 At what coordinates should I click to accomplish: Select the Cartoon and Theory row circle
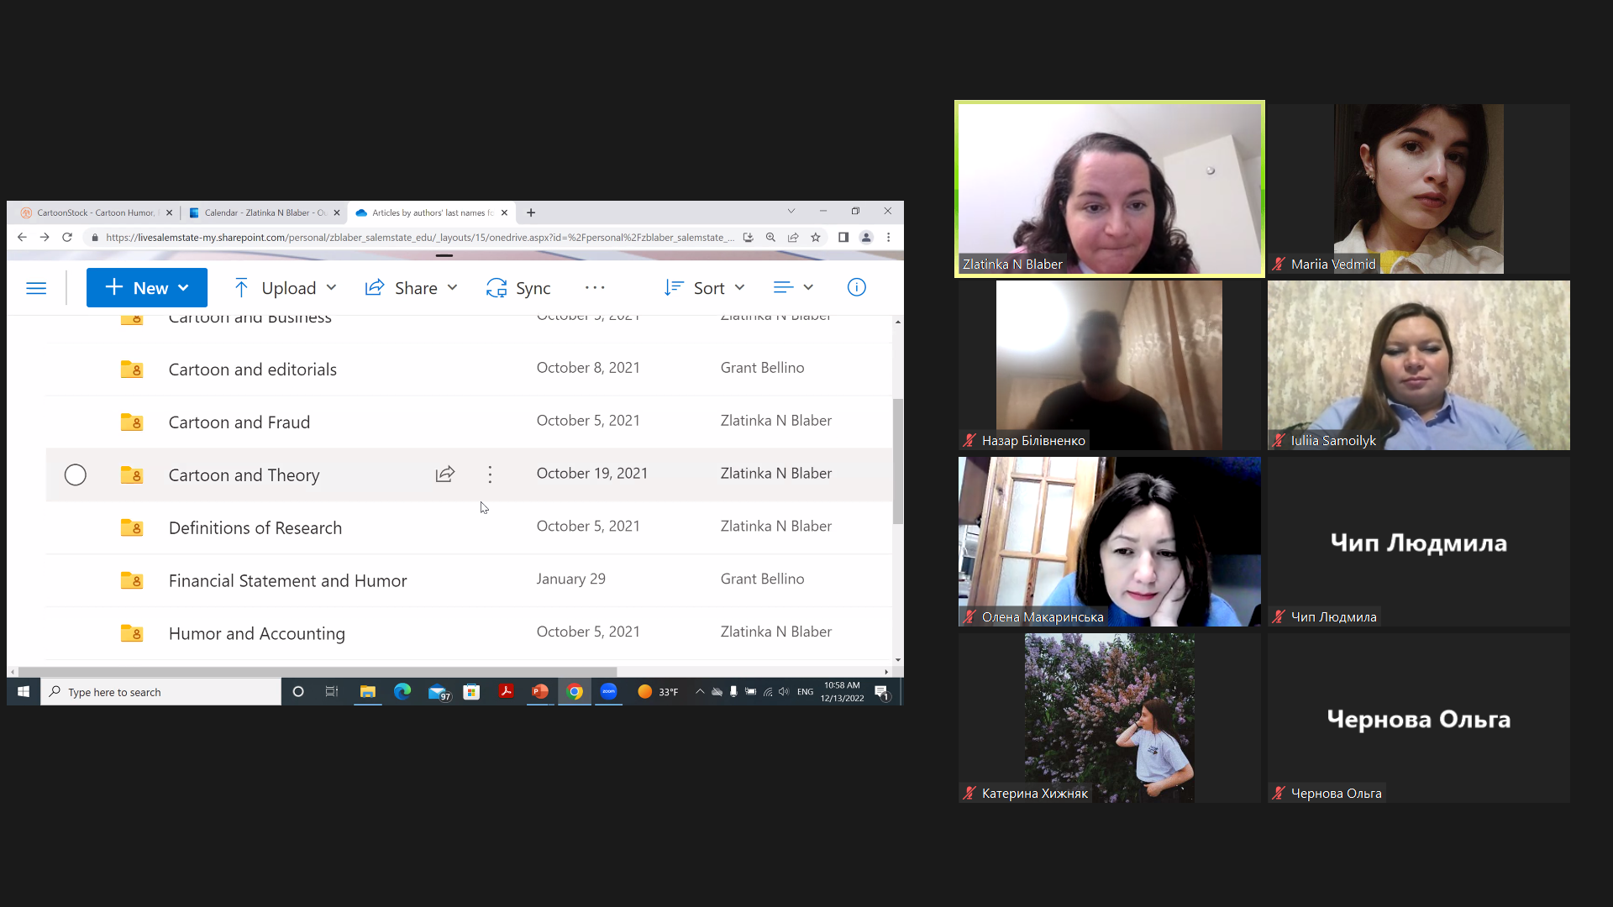(76, 474)
